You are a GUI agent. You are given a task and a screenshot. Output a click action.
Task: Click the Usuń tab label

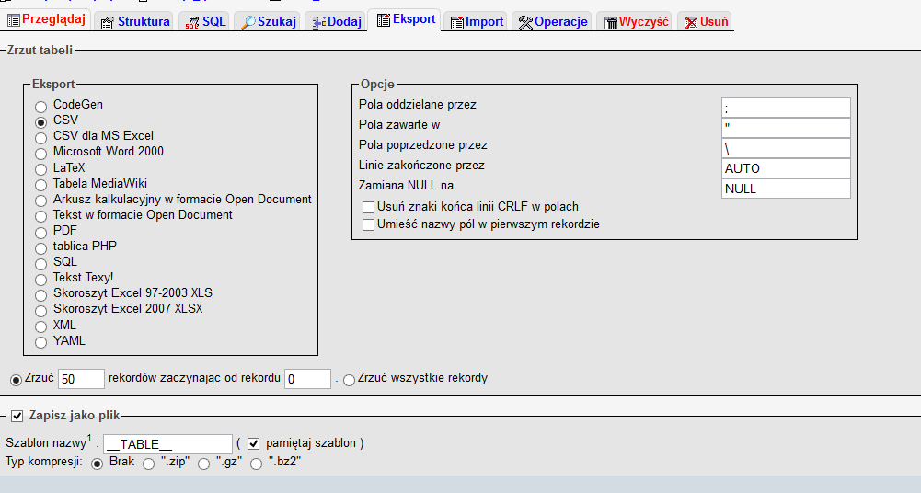(x=714, y=22)
